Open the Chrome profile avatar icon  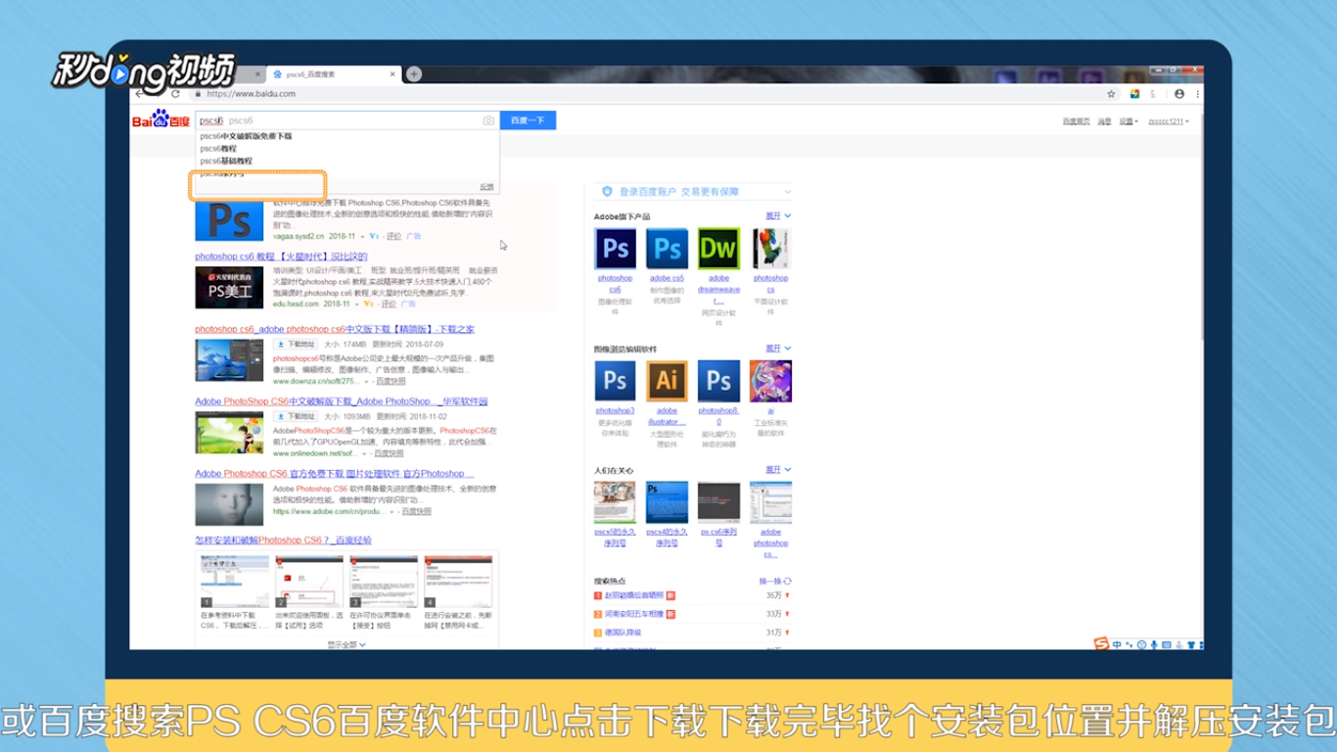coord(1179,94)
